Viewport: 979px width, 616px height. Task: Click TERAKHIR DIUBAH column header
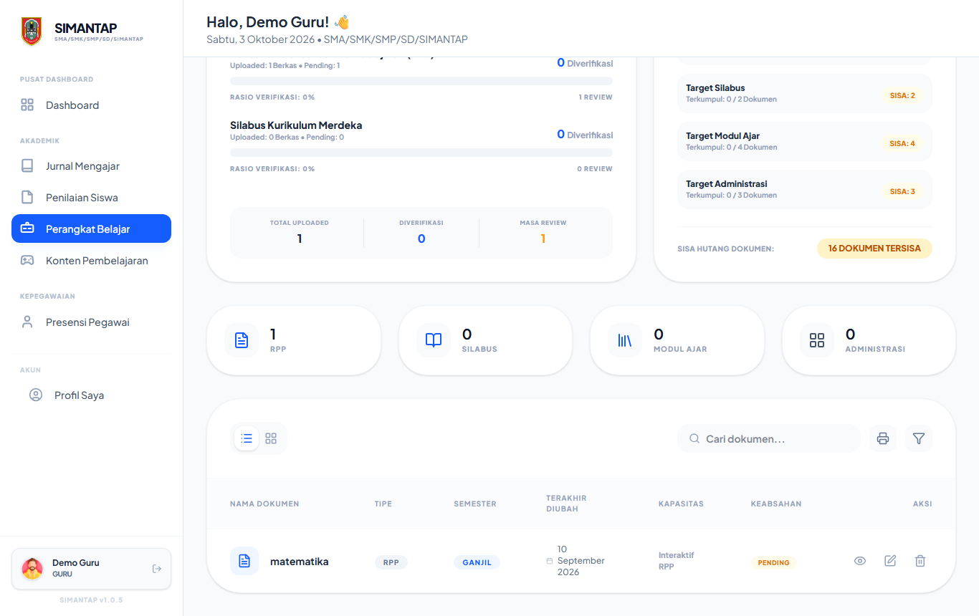[x=567, y=504]
